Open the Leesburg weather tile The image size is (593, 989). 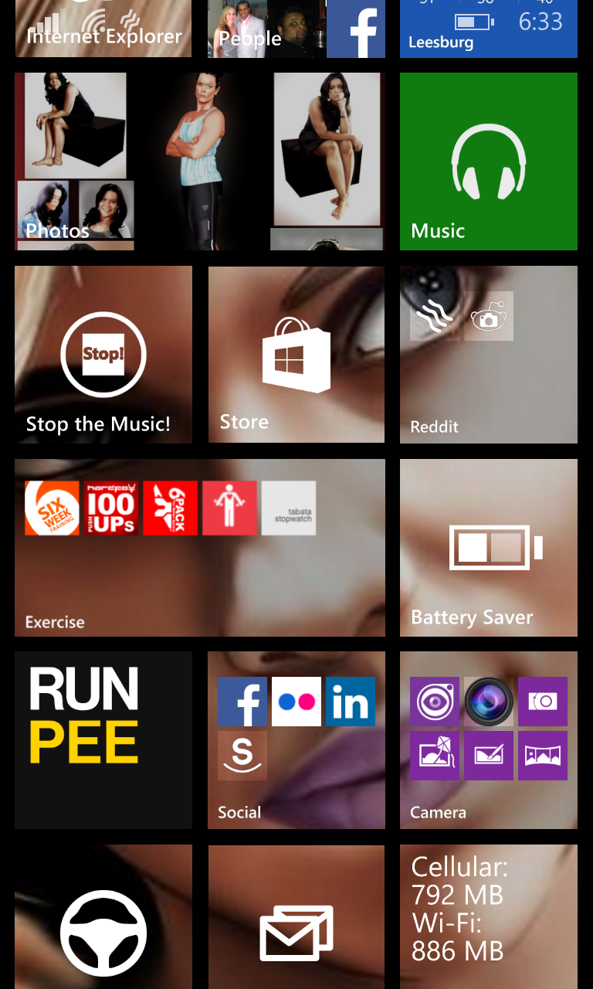489,29
